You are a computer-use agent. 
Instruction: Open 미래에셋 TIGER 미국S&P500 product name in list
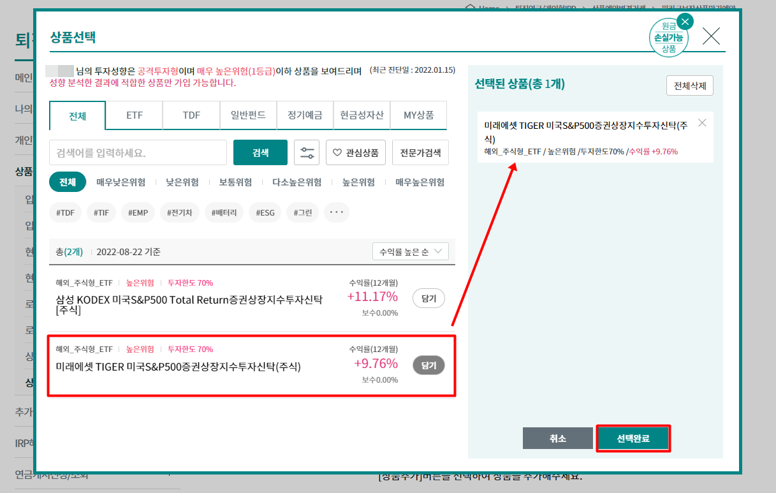(x=178, y=367)
